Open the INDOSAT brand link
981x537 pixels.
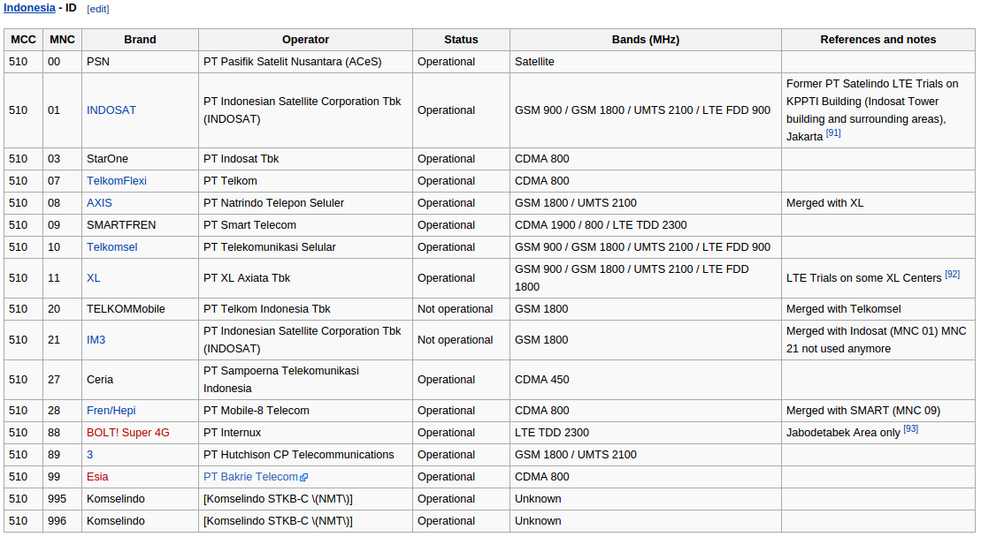click(x=111, y=110)
